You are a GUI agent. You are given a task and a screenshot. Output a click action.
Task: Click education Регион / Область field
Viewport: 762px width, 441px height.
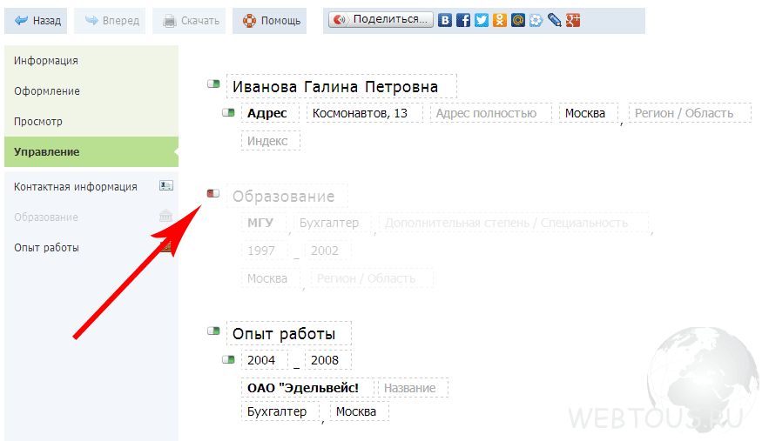coord(372,278)
